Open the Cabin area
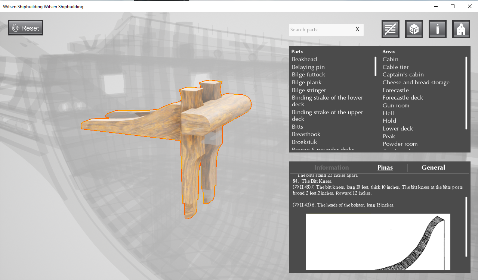478x280 pixels. coord(391,59)
